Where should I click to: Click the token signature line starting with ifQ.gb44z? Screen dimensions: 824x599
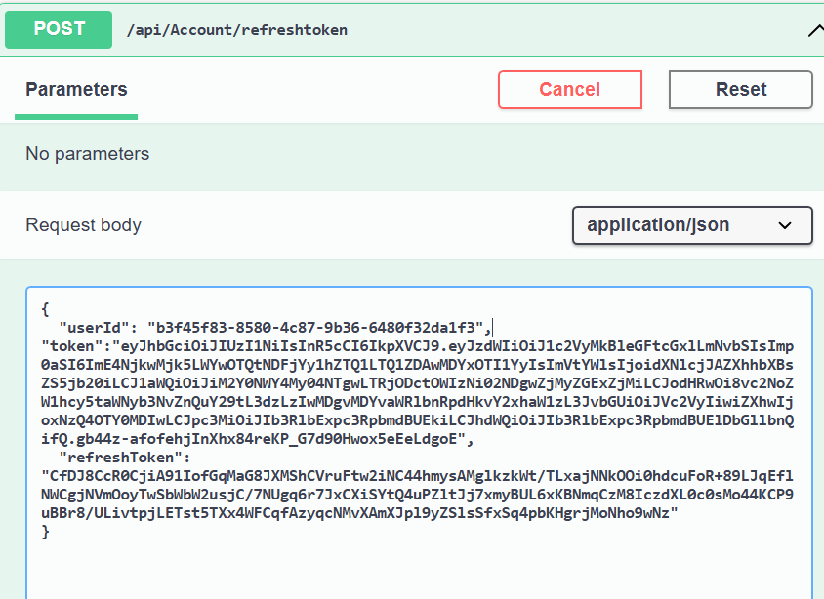pyautogui.click(x=258, y=439)
